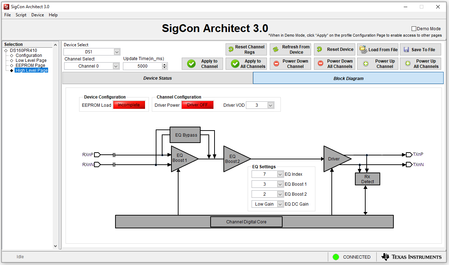Toggle the red Driver OFF power indicator
The image size is (449, 265).
click(197, 105)
